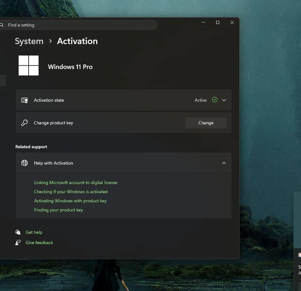Open the Finding your product key link
Screen dimensions: 301x291
click(x=58, y=210)
